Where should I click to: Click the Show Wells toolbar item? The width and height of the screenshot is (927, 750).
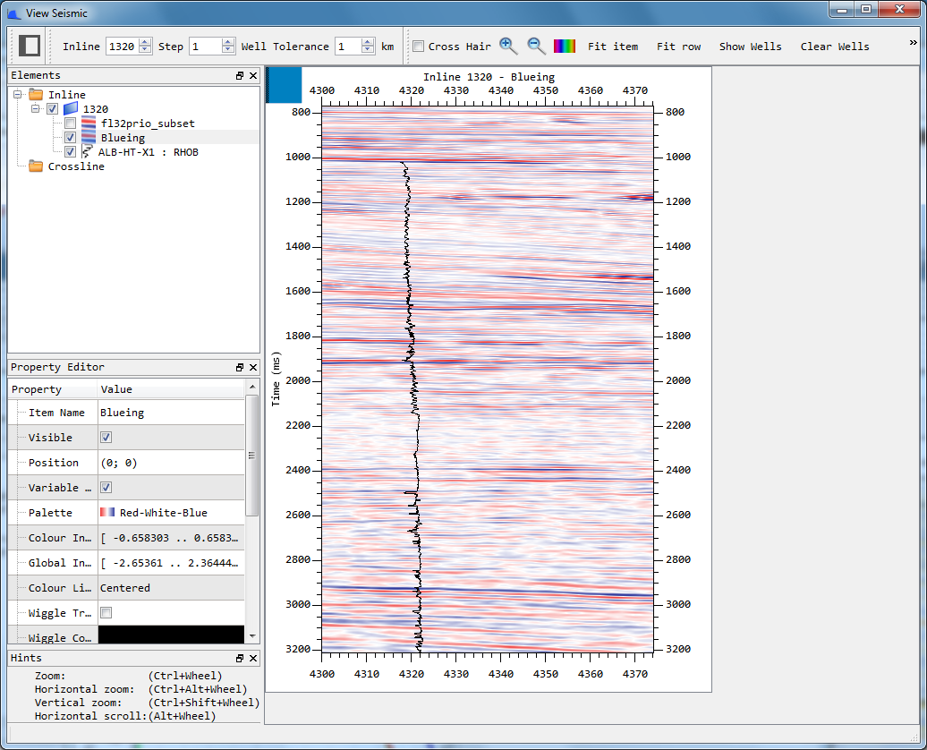(751, 46)
